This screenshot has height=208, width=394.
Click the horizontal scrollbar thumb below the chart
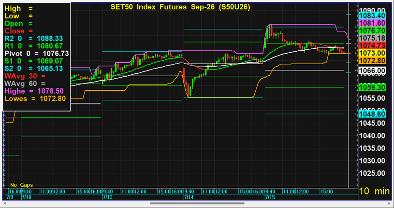click(197, 203)
